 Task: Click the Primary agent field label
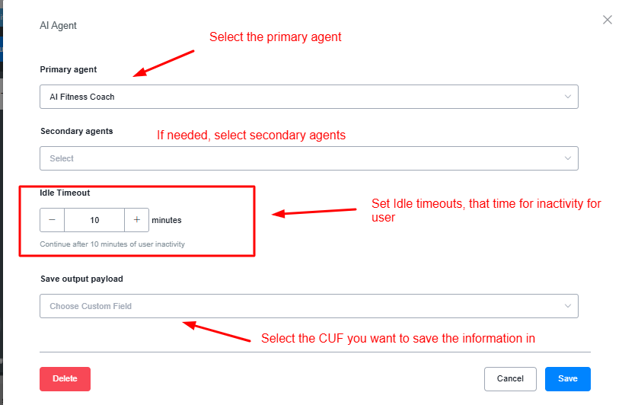coord(69,70)
